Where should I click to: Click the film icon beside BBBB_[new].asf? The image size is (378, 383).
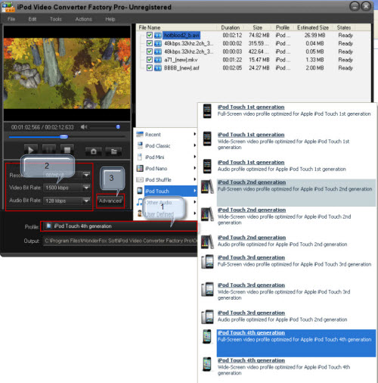[158, 68]
